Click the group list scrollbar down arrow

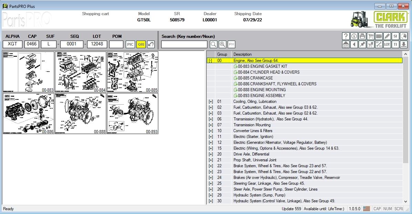(405, 201)
